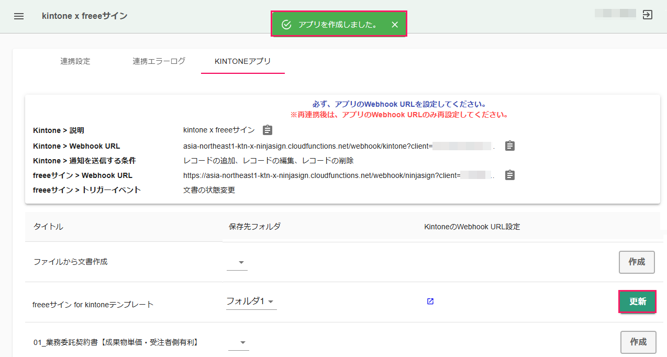Open the フォルダ1 folder dropdown
The width and height of the screenshot is (667, 357).
click(x=251, y=301)
